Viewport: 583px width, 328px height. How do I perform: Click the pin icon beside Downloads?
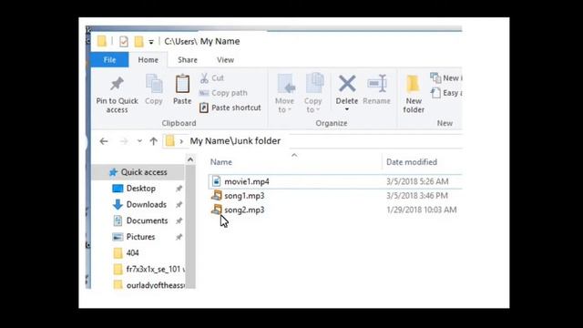click(179, 204)
